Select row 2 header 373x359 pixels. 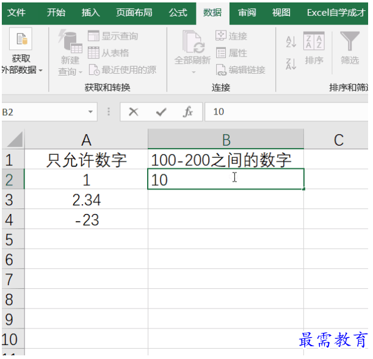pyautogui.click(x=13, y=179)
